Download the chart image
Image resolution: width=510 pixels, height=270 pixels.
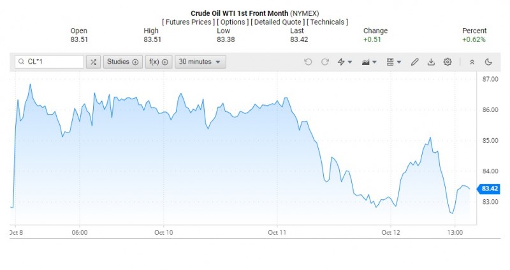click(x=431, y=62)
